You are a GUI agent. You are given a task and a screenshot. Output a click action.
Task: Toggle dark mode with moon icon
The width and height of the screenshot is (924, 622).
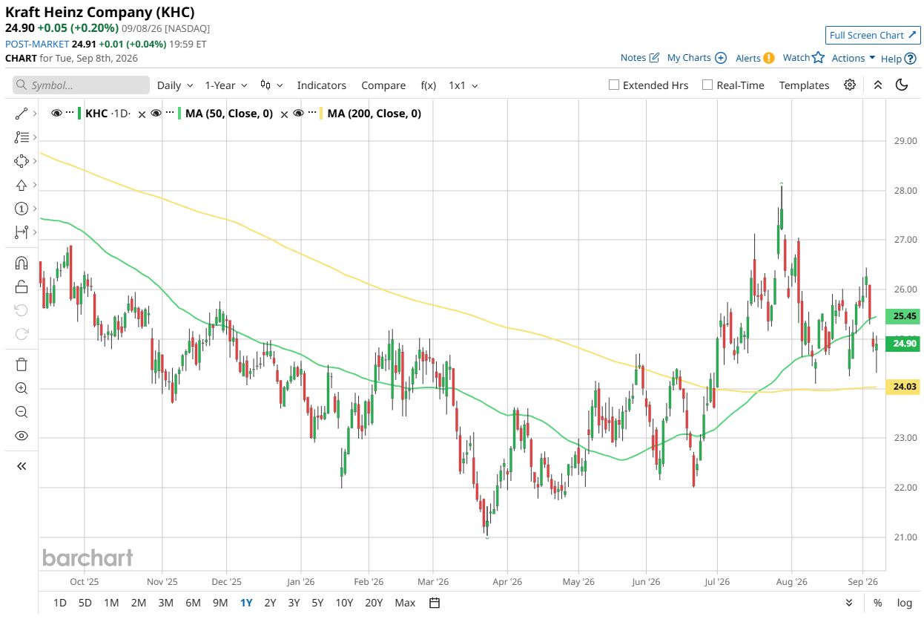[902, 85]
